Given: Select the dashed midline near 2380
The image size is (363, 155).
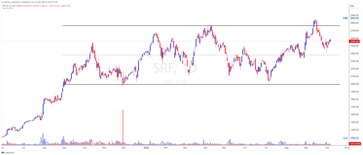Looking at the screenshot, I should (x=201, y=55).
